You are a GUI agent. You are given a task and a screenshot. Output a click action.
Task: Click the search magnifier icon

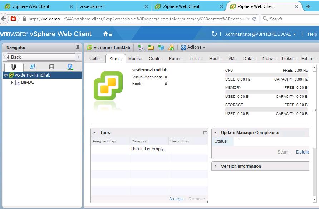tap(265, 19)
